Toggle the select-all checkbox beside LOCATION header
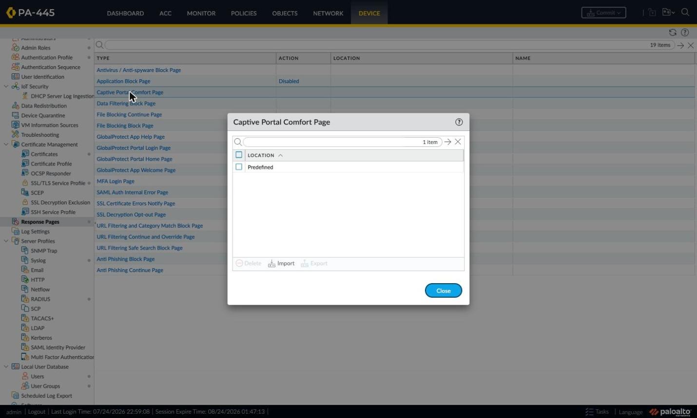Screen dimensions: 697x418 (239, 155)
